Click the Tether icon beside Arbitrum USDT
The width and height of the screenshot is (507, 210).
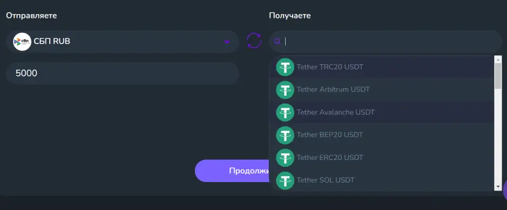click(285, 89)
